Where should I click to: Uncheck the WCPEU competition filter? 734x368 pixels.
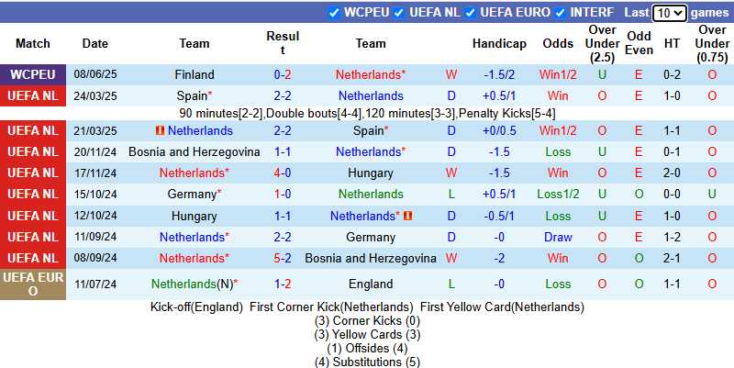point(334,13)
